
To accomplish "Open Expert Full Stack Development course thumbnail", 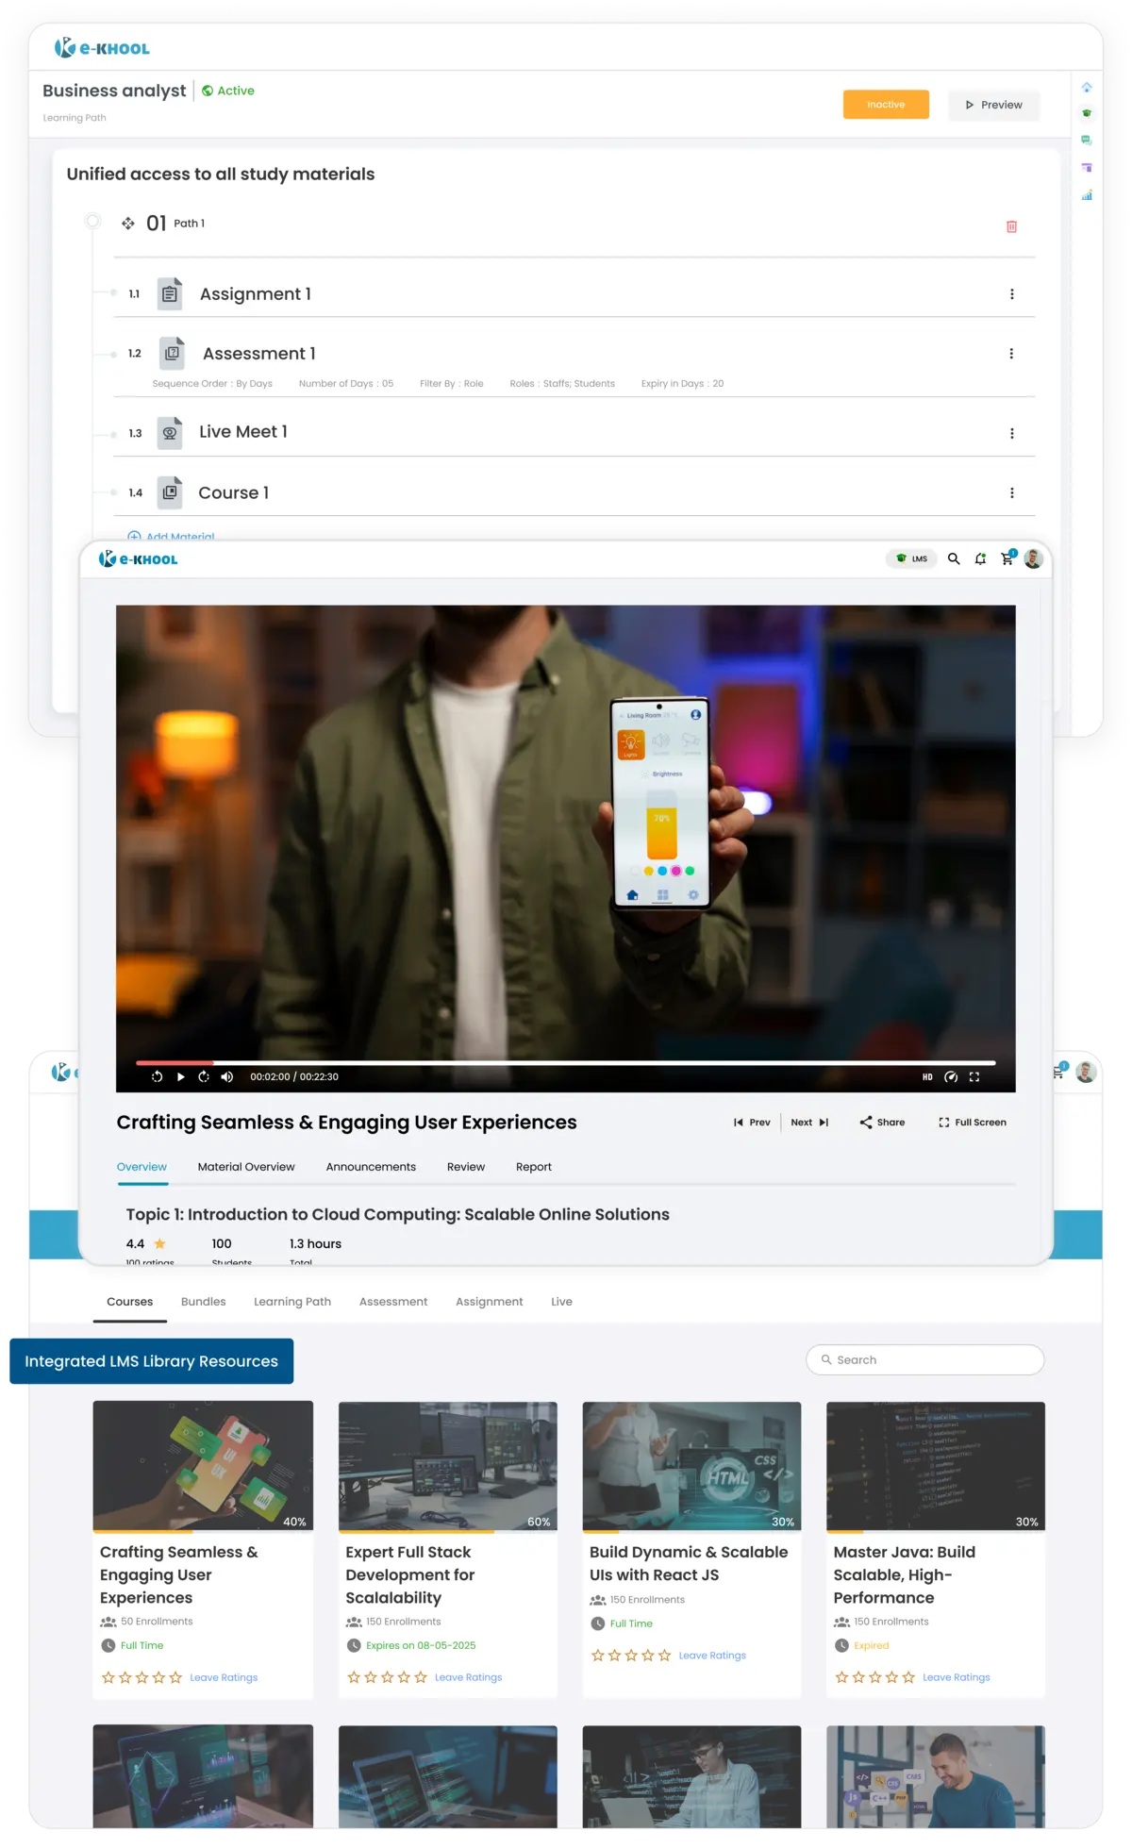I will tap(448, 1466).
